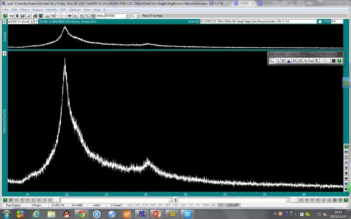This screenshot has width=351, height=219.
Task: Click the green help icon in Edit Toolbar
Action: (x=339, y=61)
